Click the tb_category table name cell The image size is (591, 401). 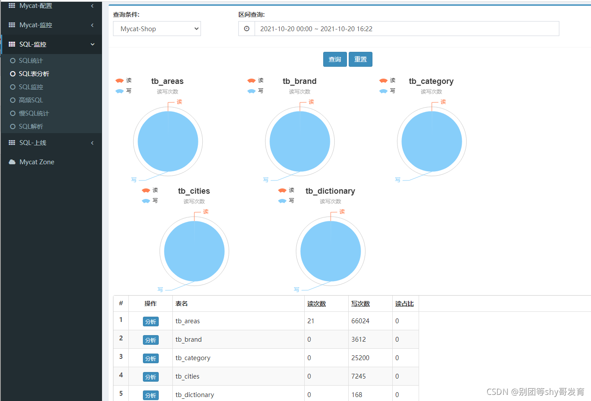238,358
